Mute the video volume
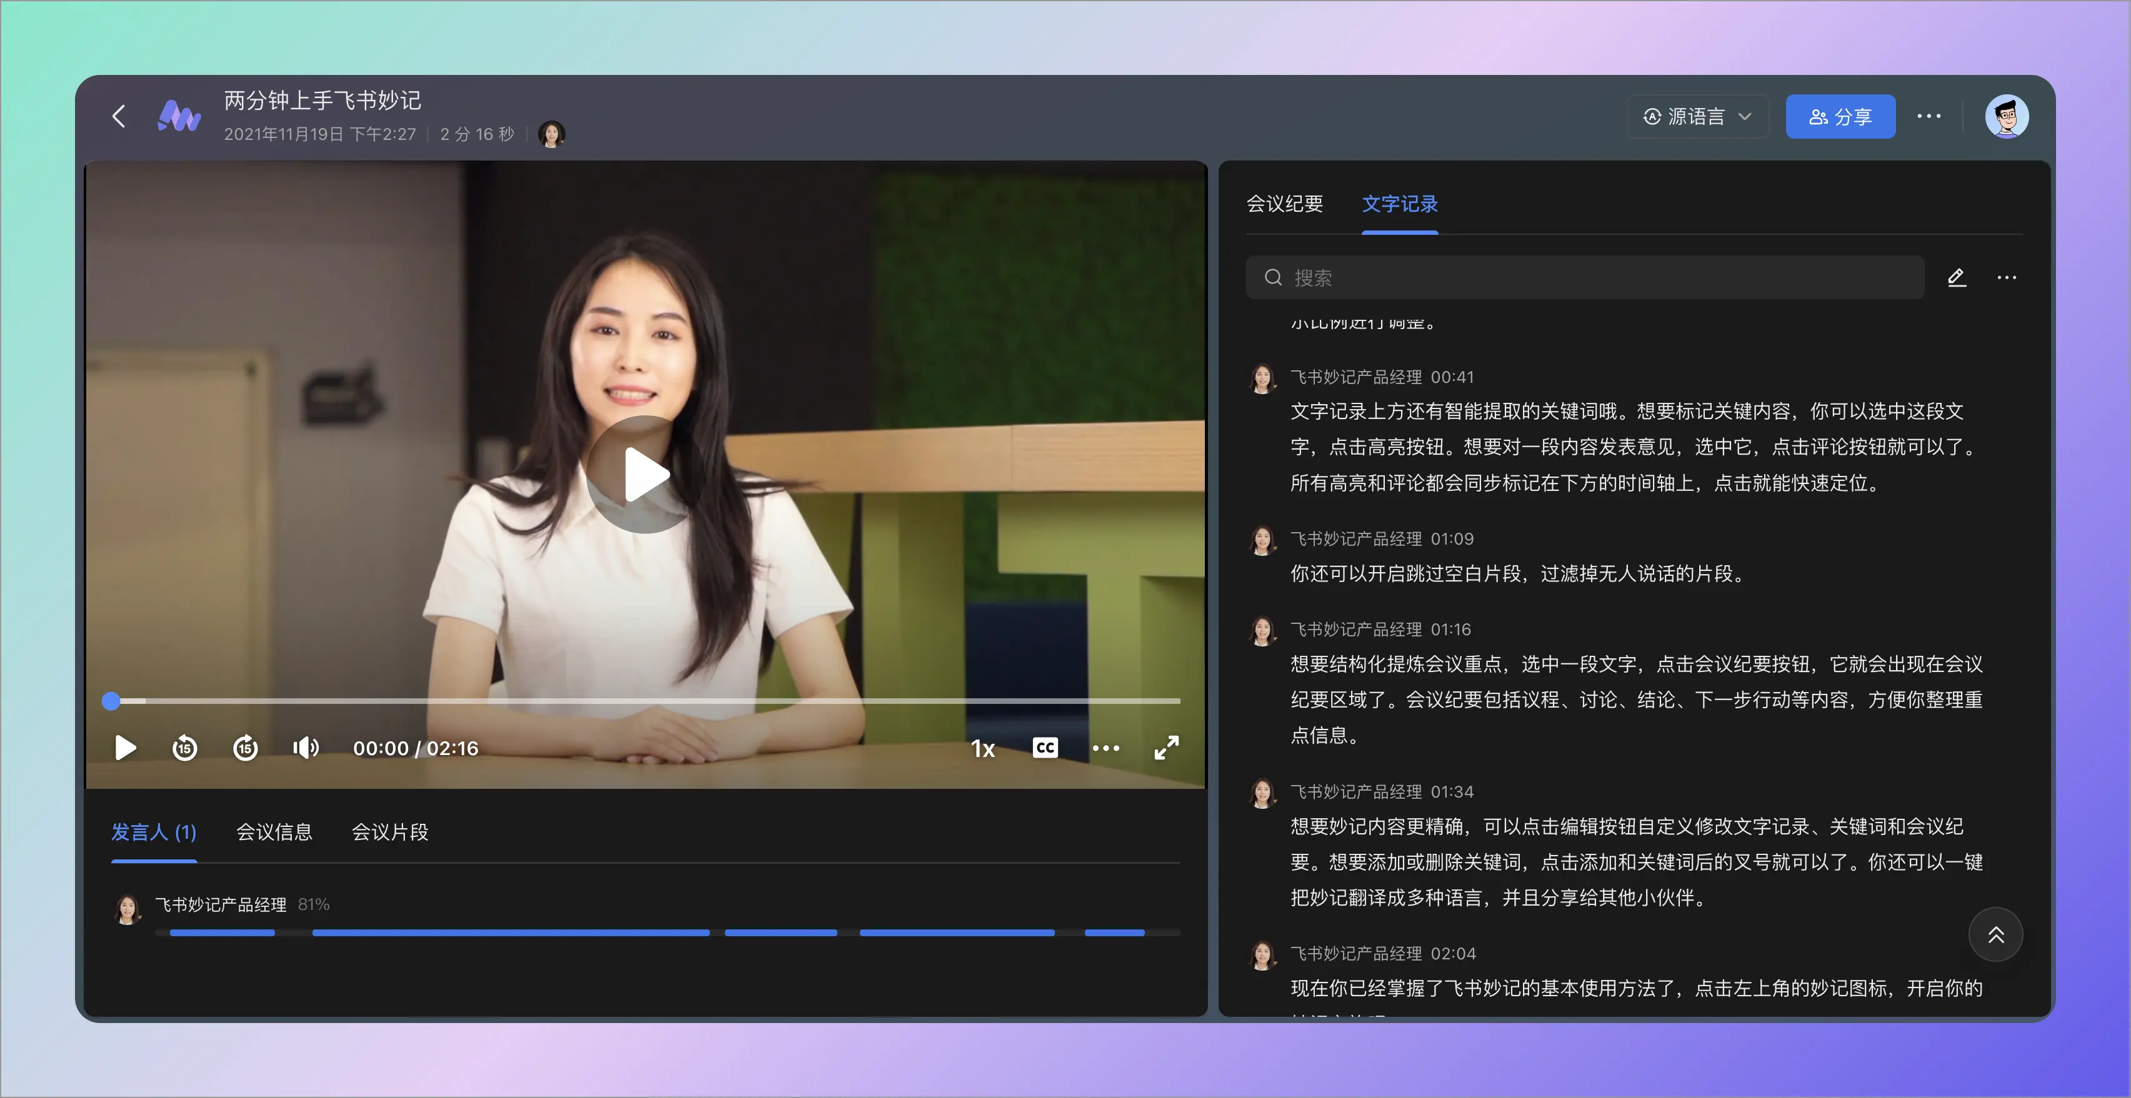 tap(305, 748)
